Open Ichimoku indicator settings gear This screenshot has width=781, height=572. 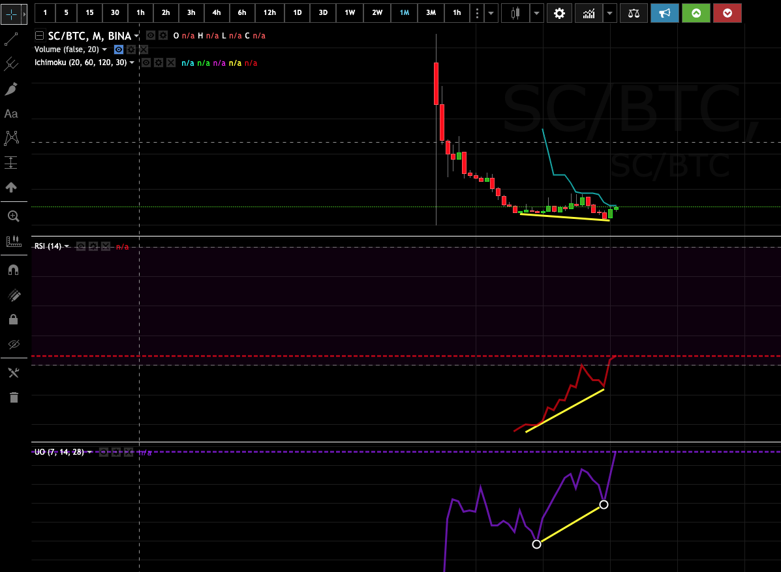coord(159,63)
